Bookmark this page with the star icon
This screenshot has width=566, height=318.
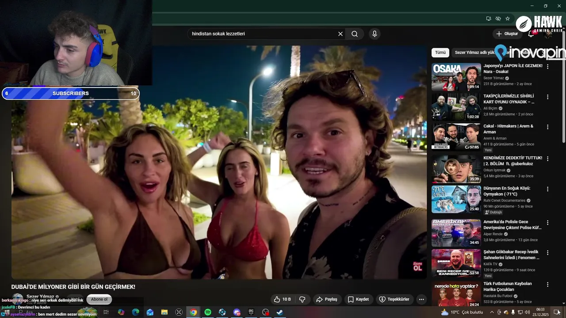[508, 19]
